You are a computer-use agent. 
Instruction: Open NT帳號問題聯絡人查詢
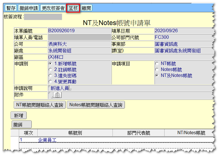coord(39,105)
